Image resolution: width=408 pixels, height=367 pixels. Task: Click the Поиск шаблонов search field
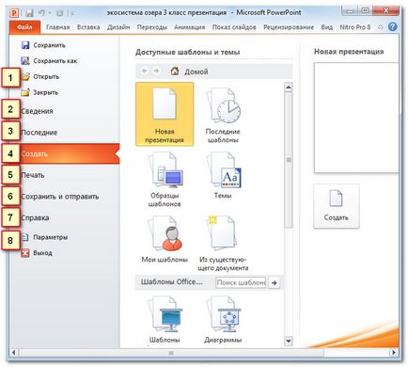point(241,282)
